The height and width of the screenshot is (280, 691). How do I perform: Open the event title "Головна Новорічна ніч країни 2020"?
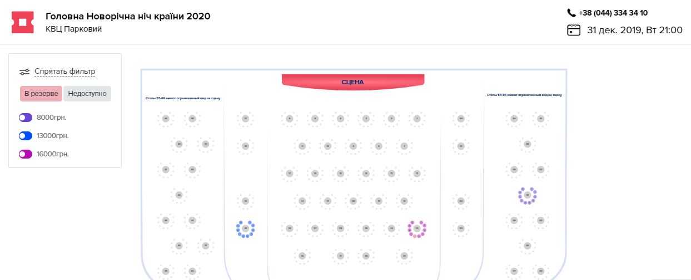[x=128, y=16]
